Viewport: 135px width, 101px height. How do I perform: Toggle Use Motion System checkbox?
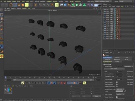coord(117,86)
